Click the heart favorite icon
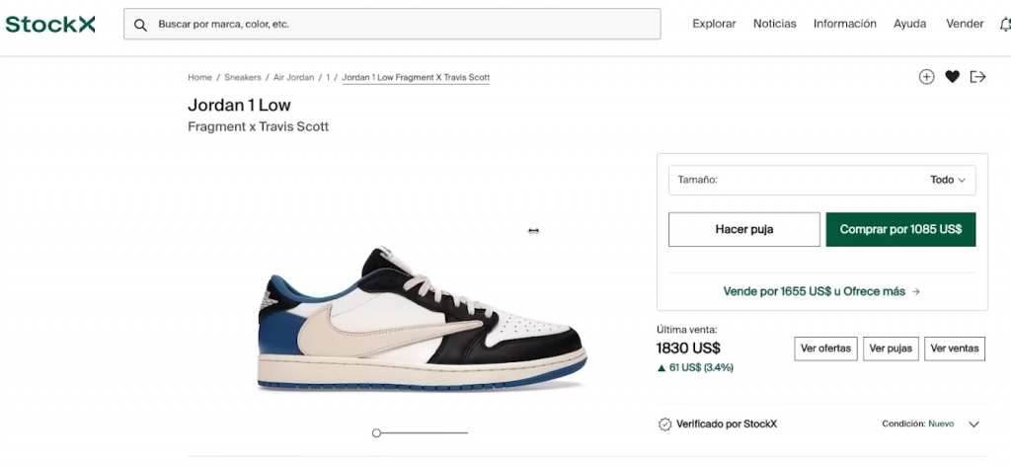1011x466 pixels. [x=952, y=77]
